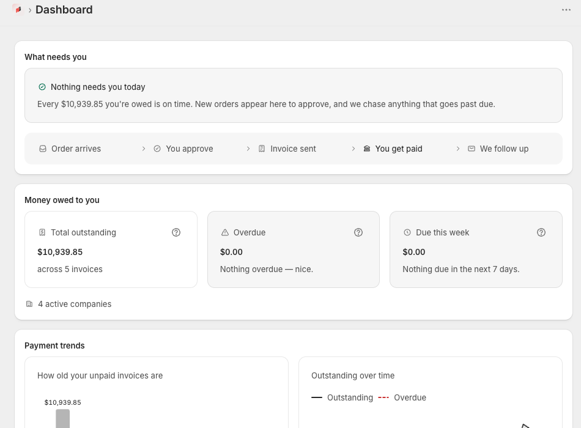581x428 pixels.
Task: Open help tooltip for Due this week
Action: point(541,232)
